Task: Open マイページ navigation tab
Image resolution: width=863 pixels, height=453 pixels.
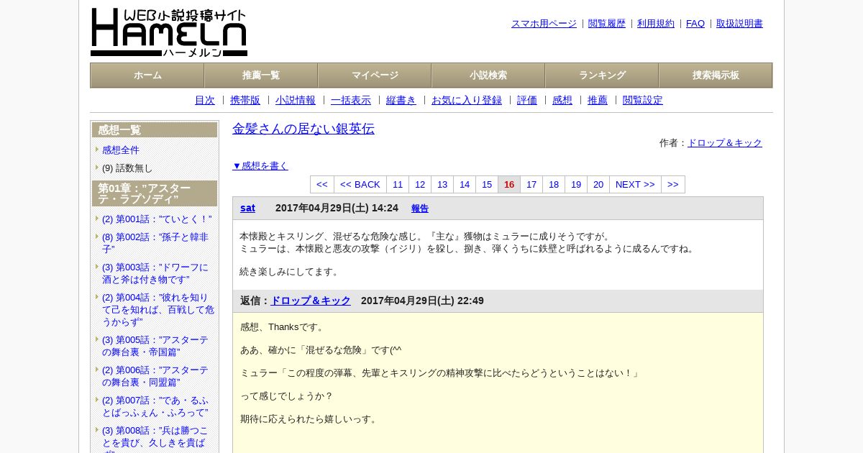Action: tap(375, 75)
